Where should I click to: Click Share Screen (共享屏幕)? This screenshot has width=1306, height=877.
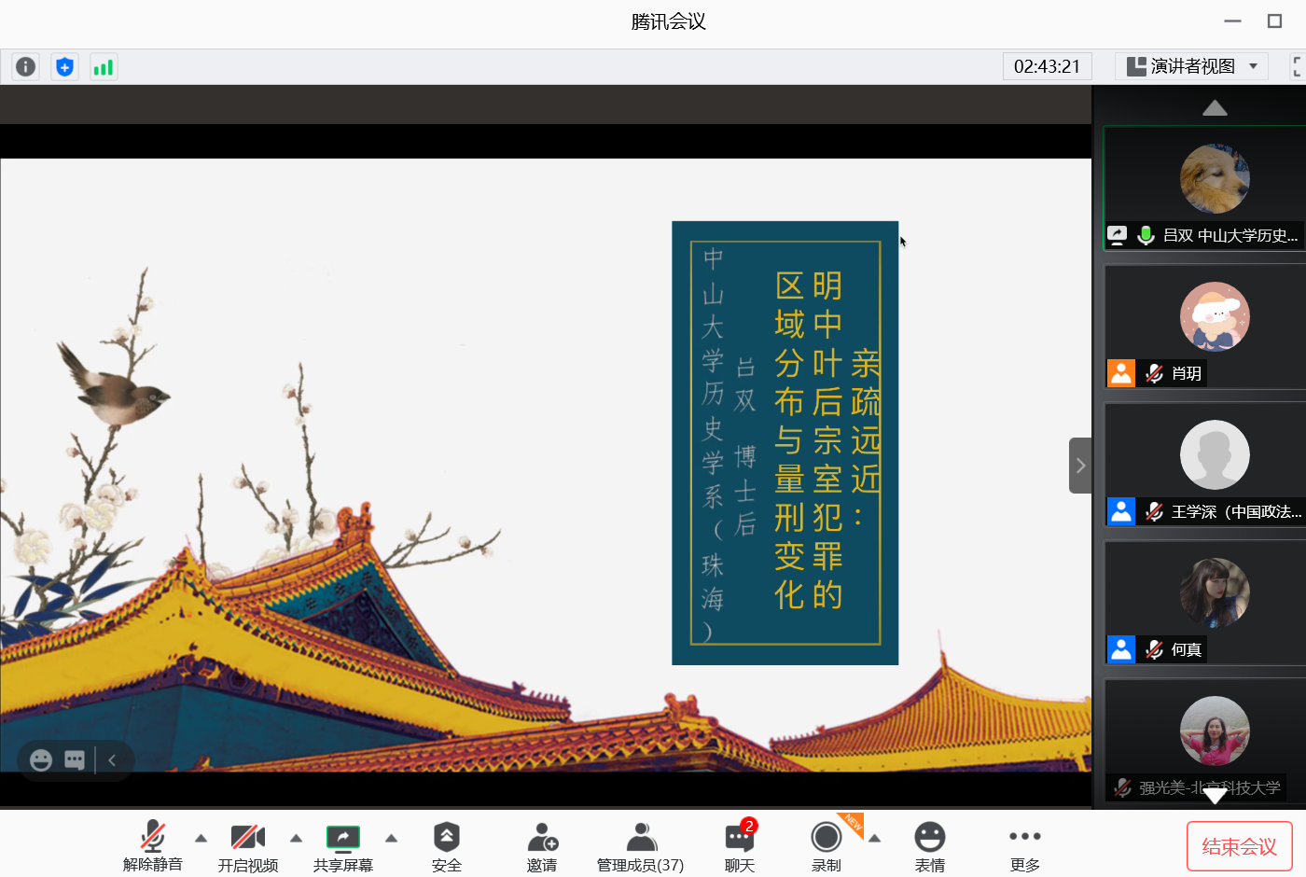(x=342, y=845)
